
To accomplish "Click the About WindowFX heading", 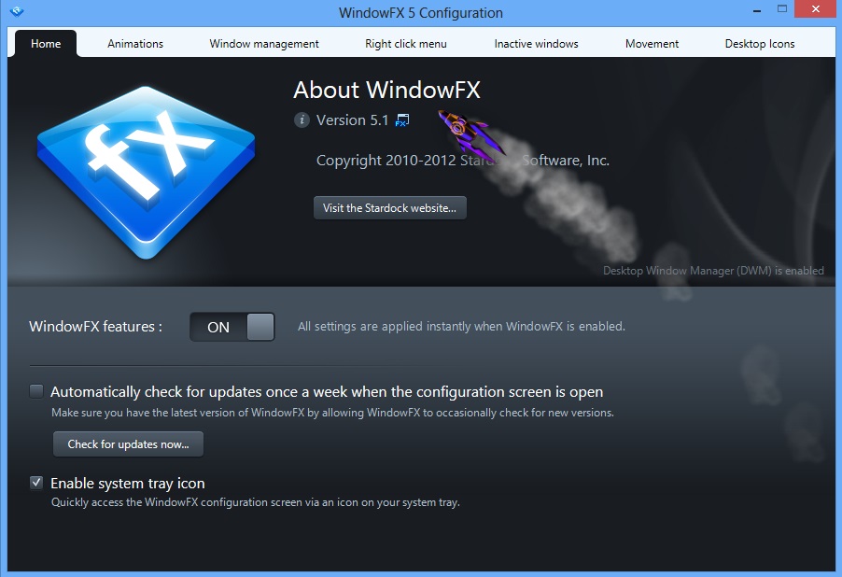I will point(386,90).
